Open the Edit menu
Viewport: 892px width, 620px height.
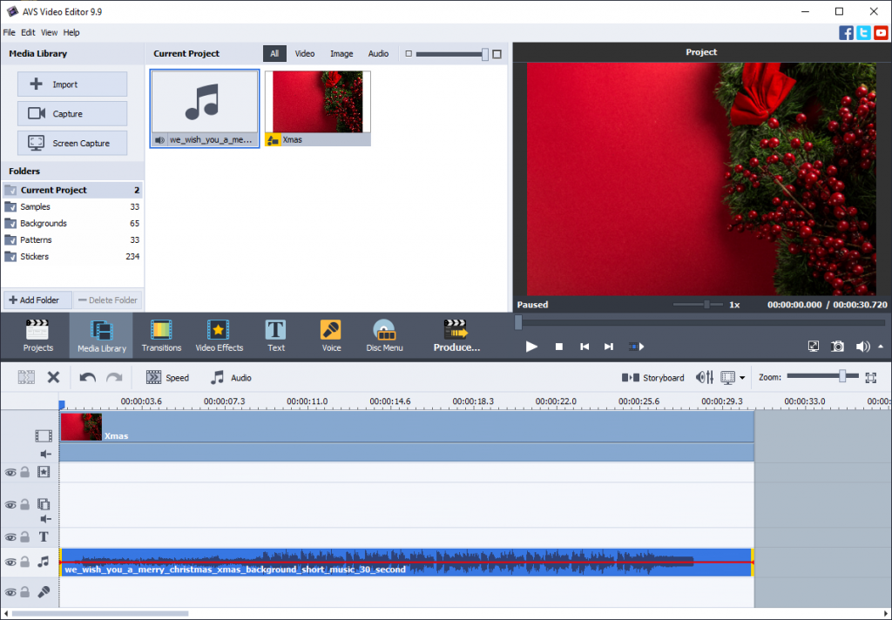(28, 32)
